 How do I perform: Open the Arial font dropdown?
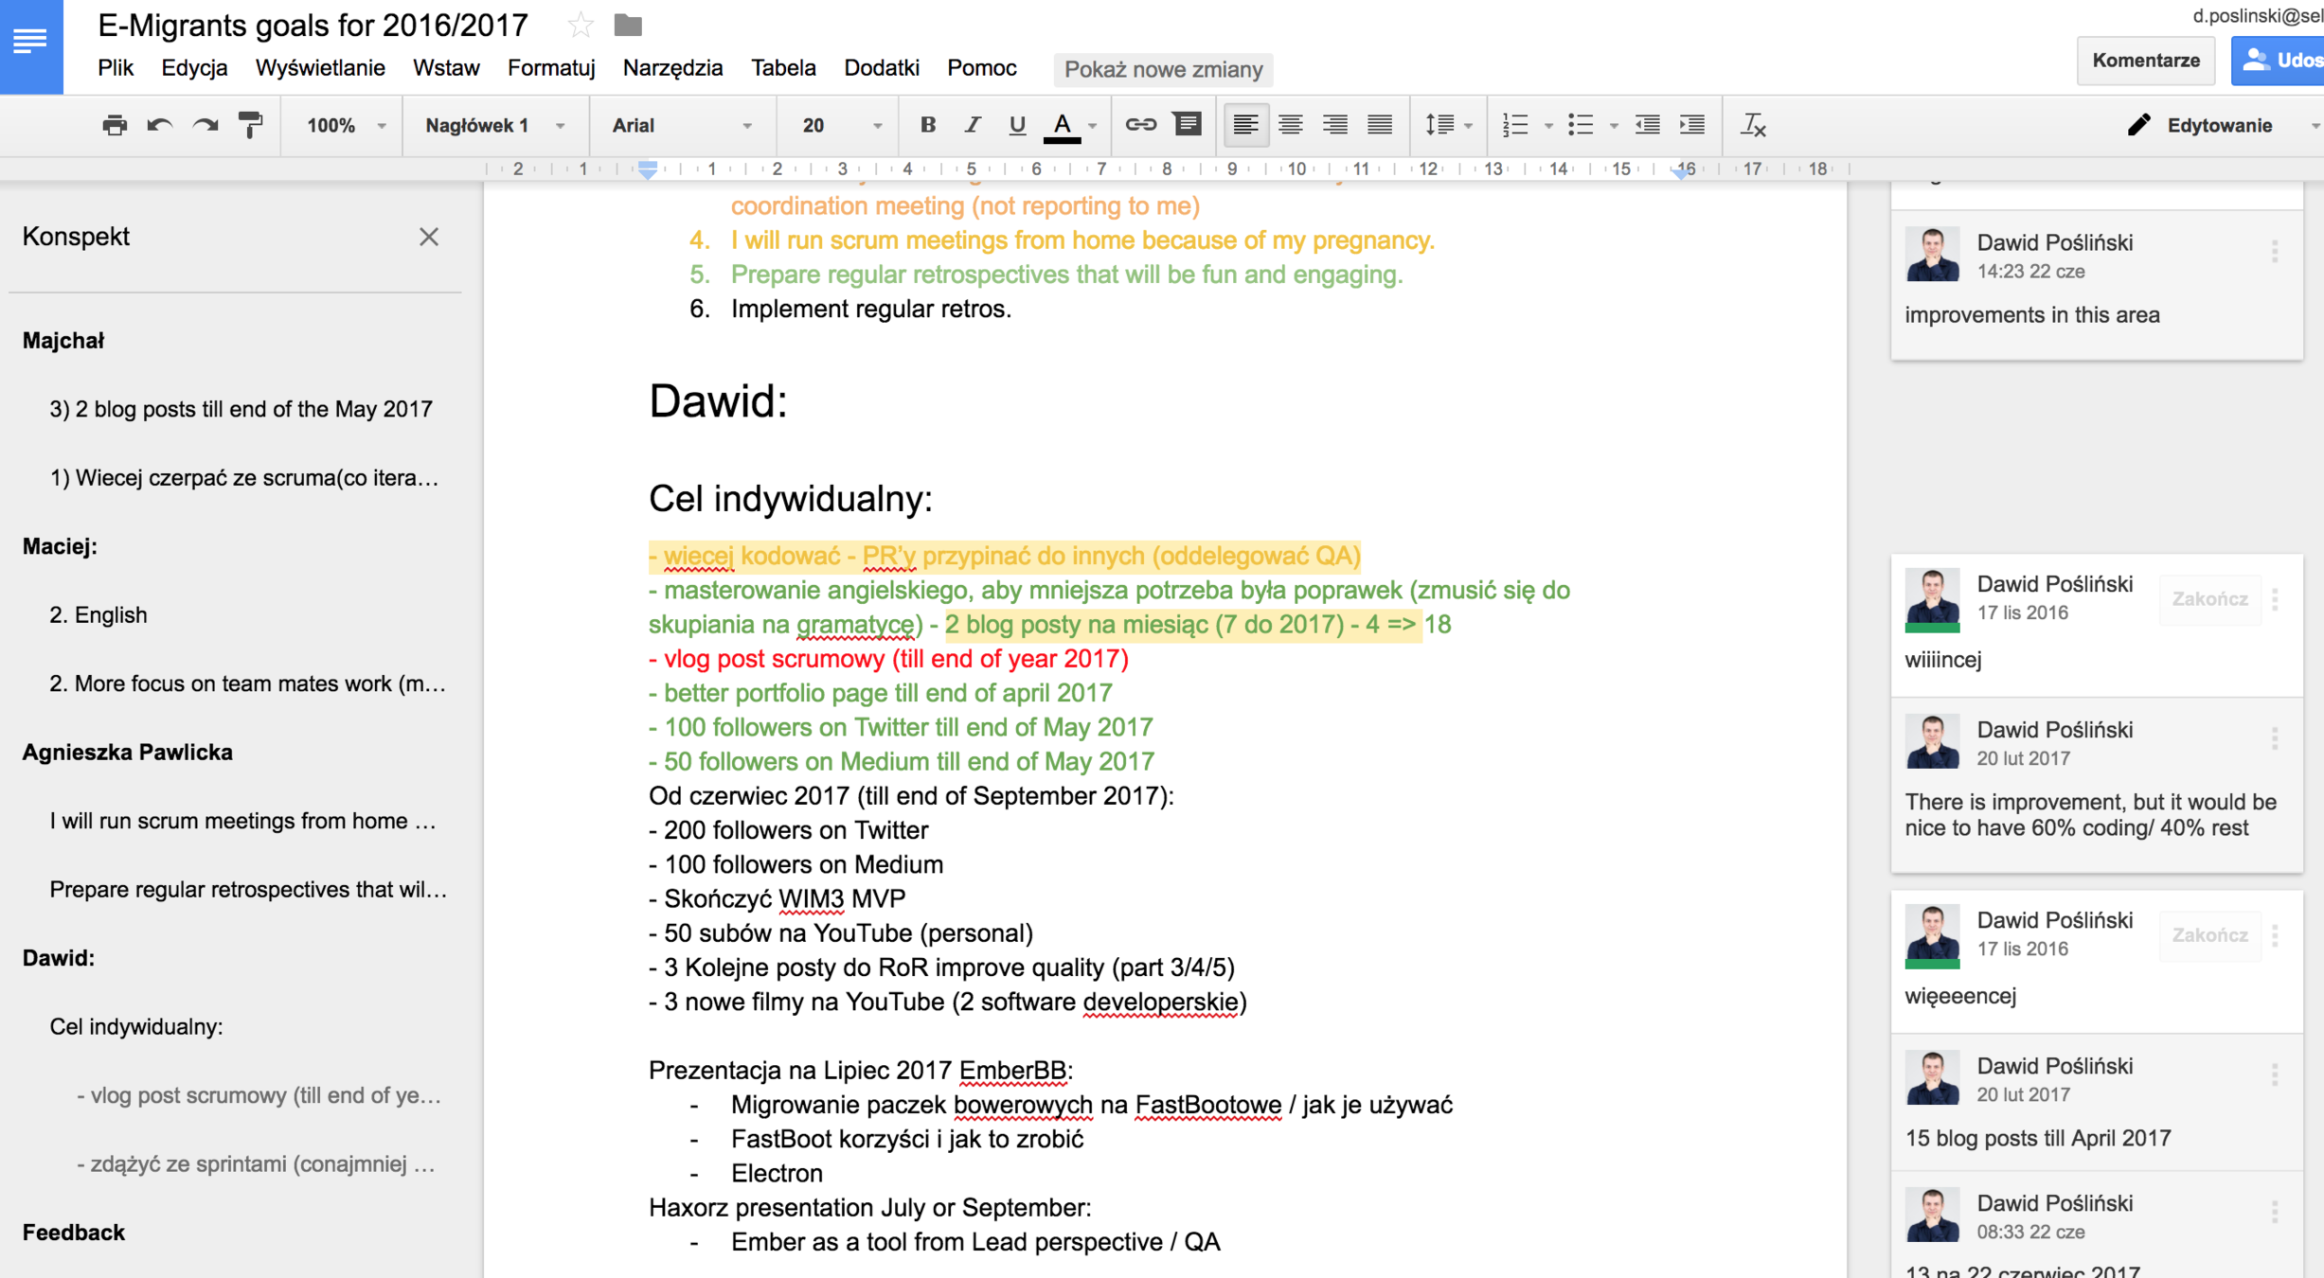(682, 125)
